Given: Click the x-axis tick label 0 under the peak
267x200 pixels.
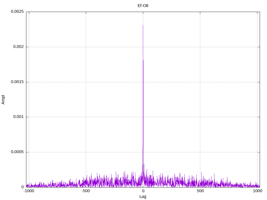Looking at the screenshot, I should click(143, 191).
